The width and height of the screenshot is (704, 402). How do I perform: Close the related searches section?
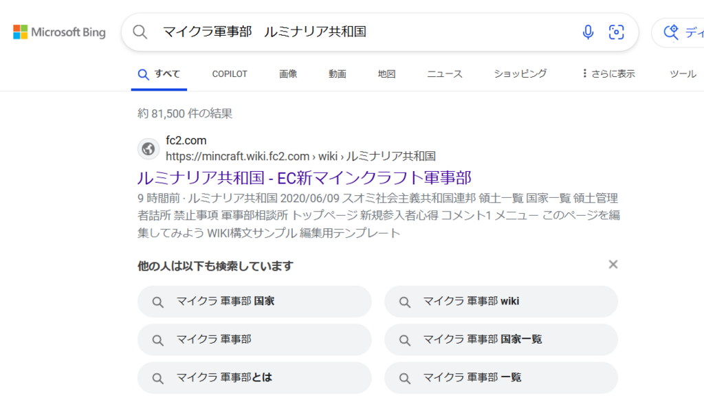613,265
